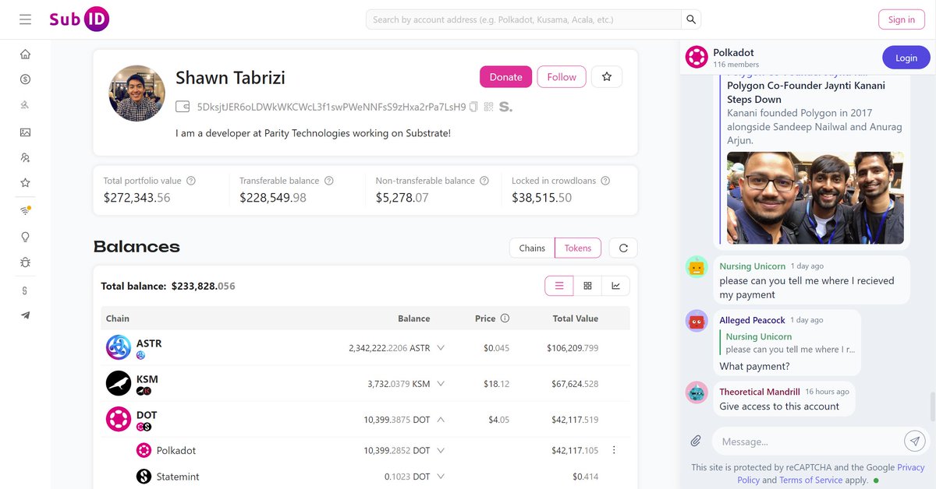The image size is (936, 489).
Task: Click Alleged Peacock's avatar
Action: coord(697,321)
